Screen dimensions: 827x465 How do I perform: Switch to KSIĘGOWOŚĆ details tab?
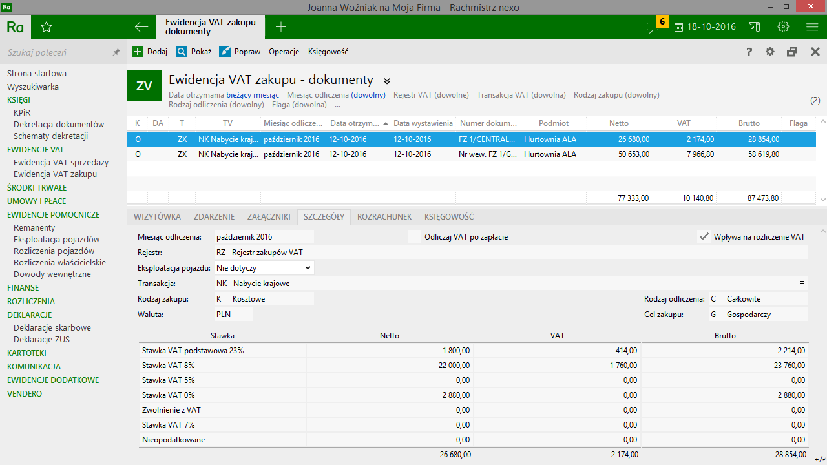click(448, 217)
